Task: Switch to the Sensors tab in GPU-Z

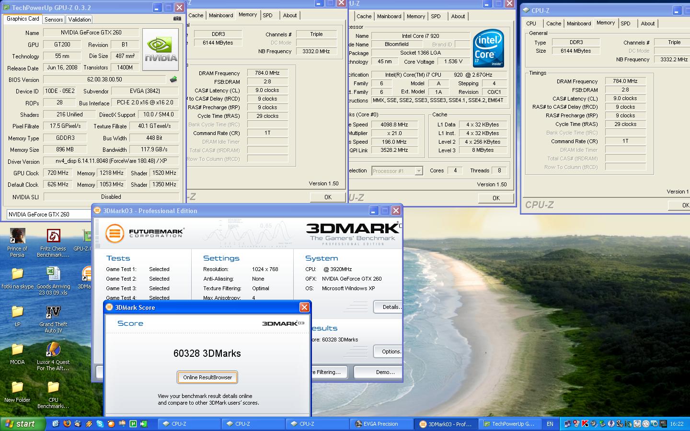Action: pyautogui.click(x=54, y=19)
